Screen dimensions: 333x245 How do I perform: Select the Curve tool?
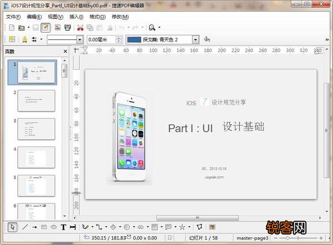coord(85,227)
